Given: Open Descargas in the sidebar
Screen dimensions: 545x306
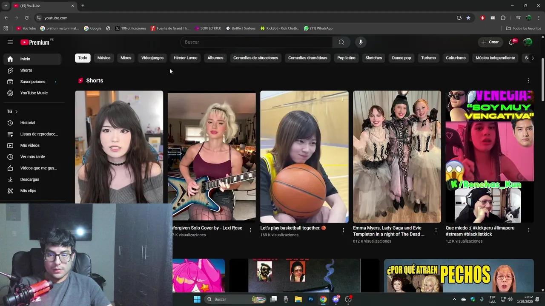Looking at the screenshot, I should 29,179.
